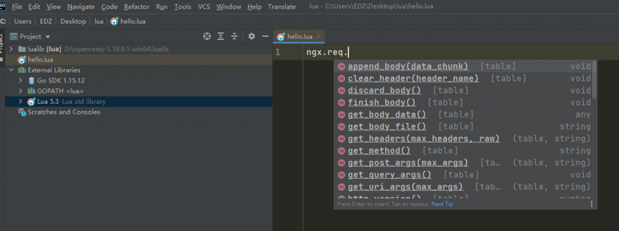
Task: Choose append_body(data_chunk) completion
Action: click(463, 66)
